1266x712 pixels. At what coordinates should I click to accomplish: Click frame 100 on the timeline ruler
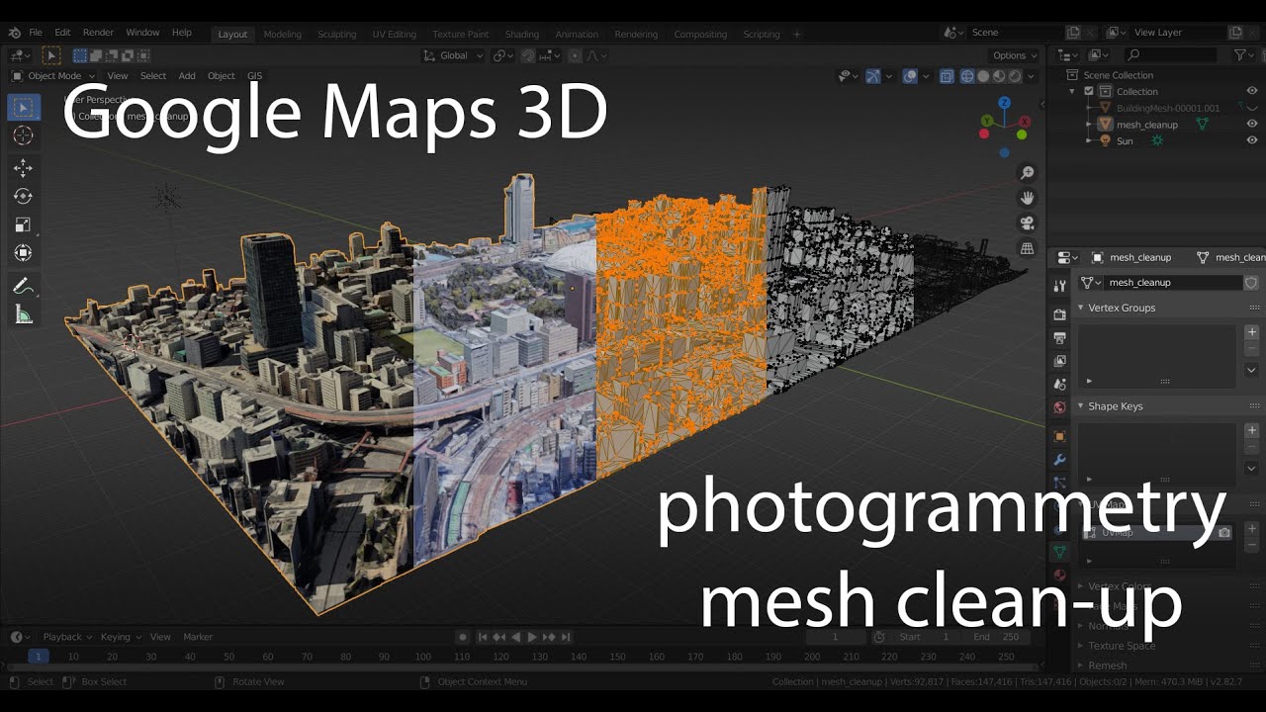pos(423,657)
